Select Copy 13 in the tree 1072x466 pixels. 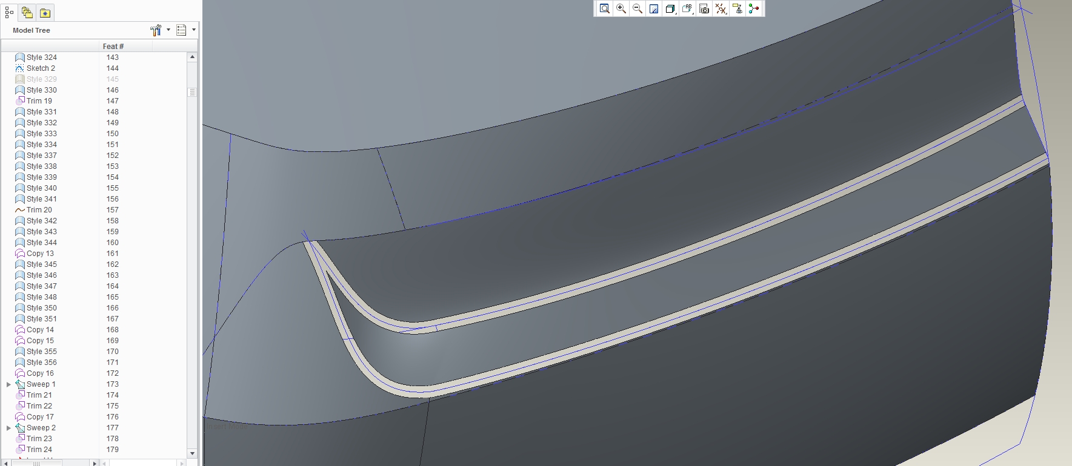coord(40,254)
